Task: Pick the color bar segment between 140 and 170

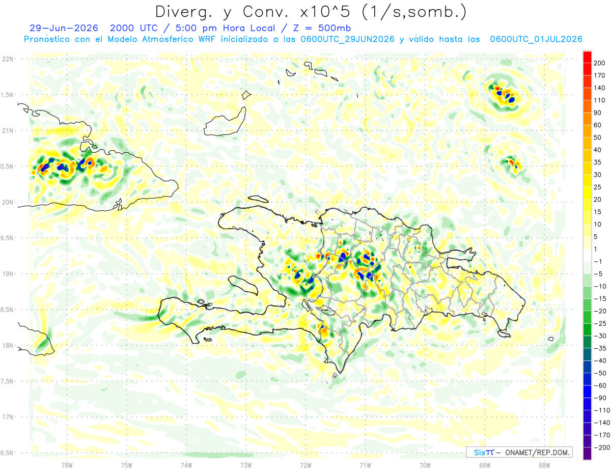Action: point(587,82)
